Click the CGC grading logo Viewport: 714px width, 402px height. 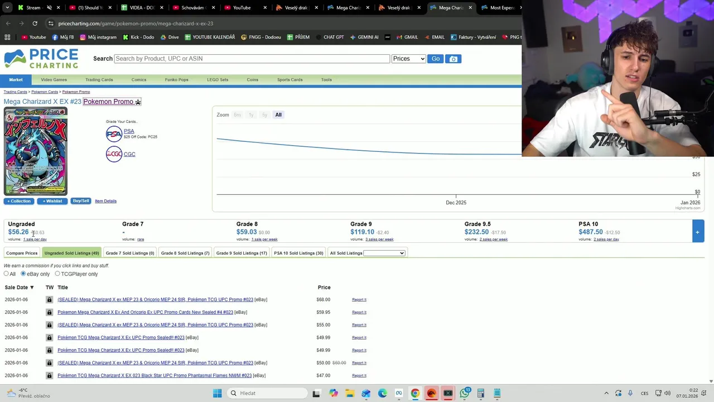(114, 154)
